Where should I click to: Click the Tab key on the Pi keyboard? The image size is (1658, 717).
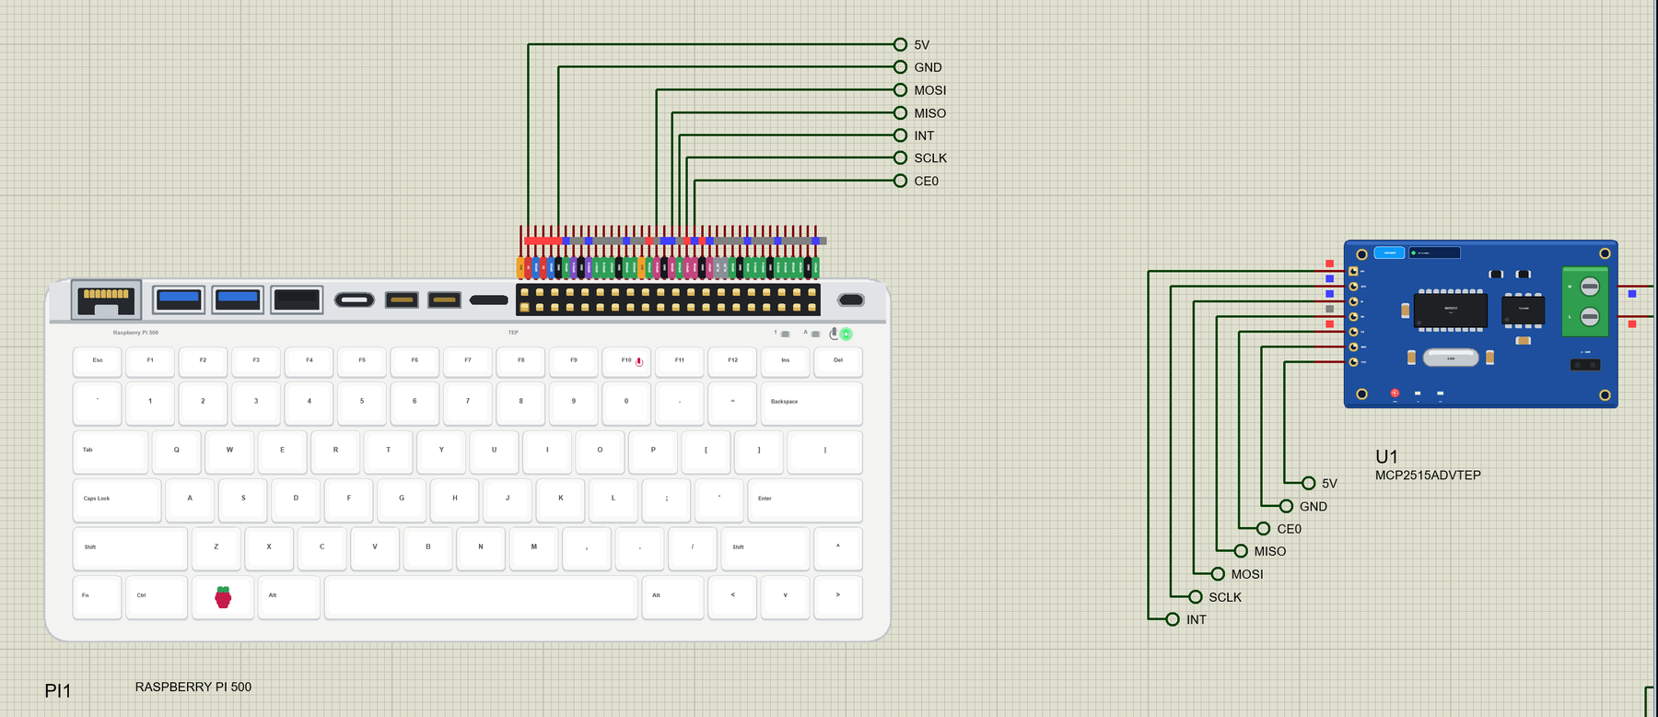(111, 452)
